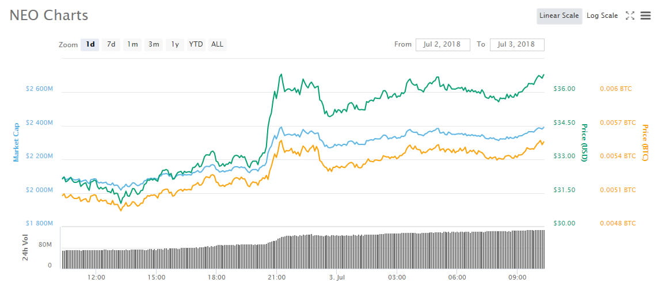Toggle the Price (BTC) series label
Viewport: 658px width, 291px height.
click(645, 143)
